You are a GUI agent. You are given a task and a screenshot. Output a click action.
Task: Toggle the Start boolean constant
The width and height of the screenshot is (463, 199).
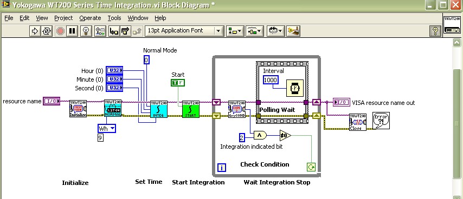pyautogui.click(x=178, y=83)
